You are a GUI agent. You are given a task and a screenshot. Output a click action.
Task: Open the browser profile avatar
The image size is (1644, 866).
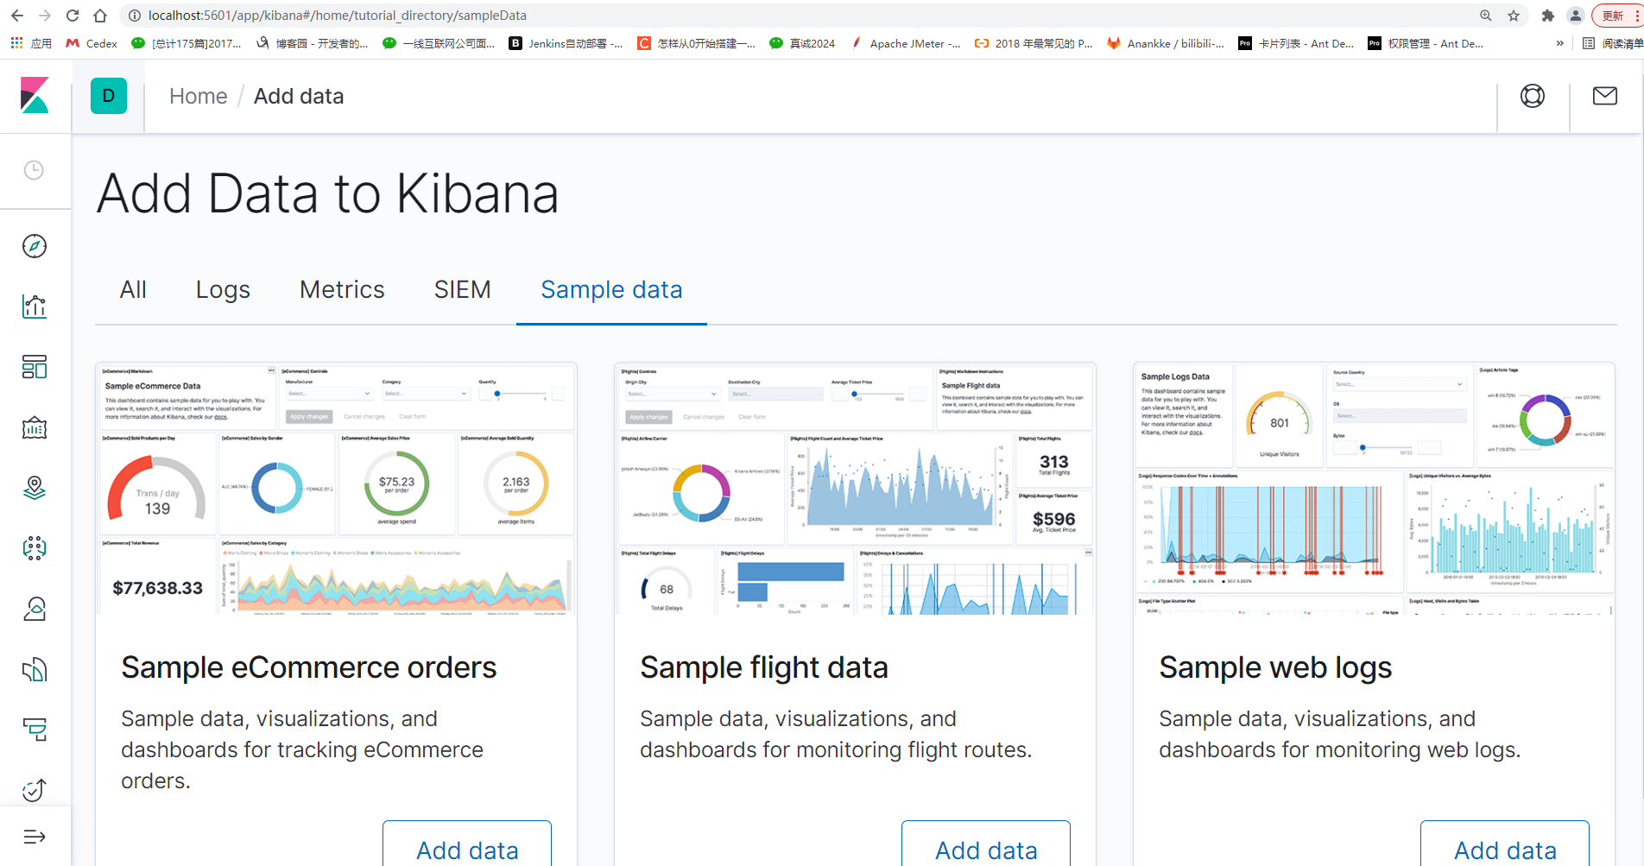pyautogui.click(x=1576, y=16)
